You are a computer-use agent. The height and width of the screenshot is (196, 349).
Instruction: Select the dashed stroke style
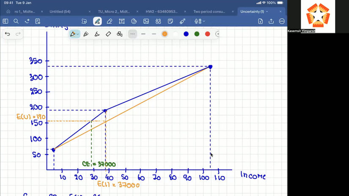coord(132,34)
